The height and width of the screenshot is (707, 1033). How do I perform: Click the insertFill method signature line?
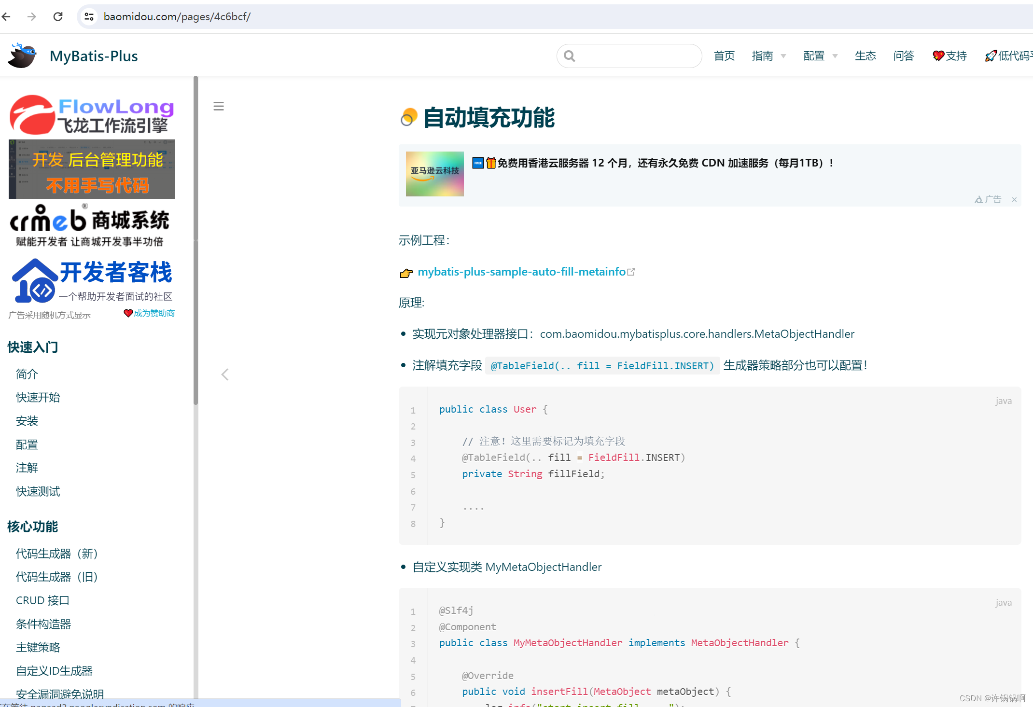[596, 692]
